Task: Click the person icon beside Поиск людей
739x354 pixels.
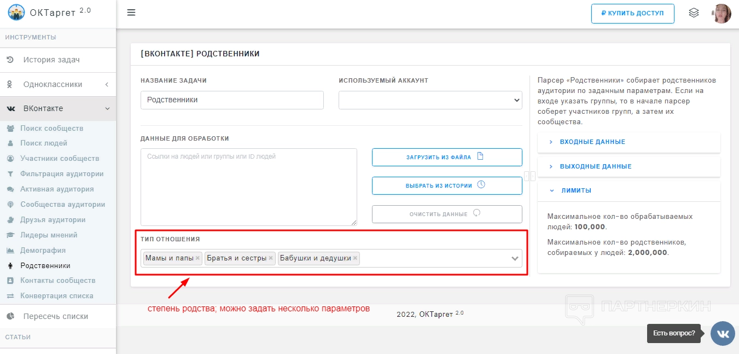Action: (10, 143)
